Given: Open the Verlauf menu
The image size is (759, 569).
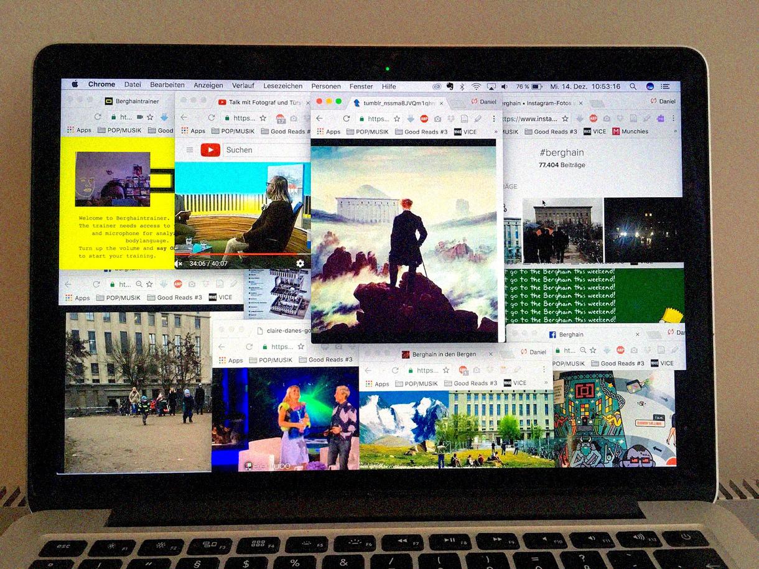Looking at the screenshot, I should click(243, 86).
